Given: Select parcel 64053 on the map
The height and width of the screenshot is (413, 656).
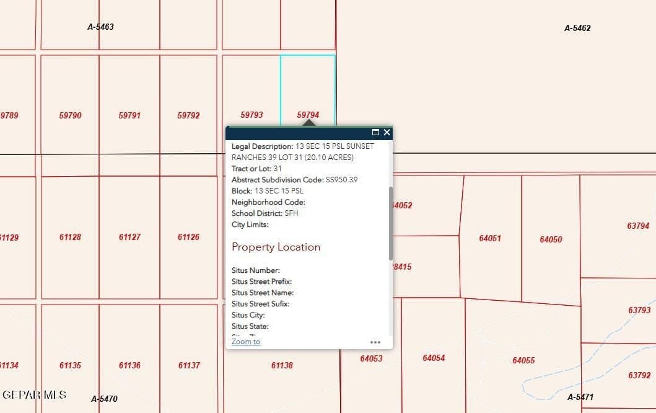Looking at the screenshot, I should coord(371,358).
